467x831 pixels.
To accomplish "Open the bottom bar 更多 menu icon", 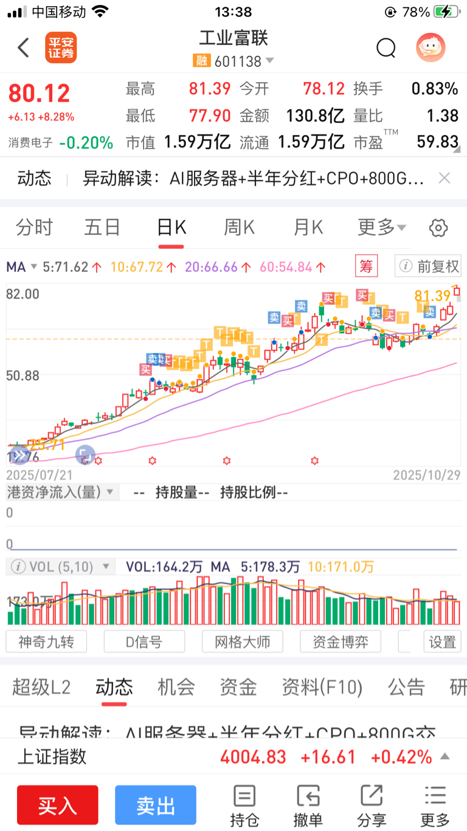I will [435, 805].
